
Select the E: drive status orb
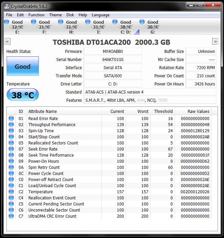[7, 22]
